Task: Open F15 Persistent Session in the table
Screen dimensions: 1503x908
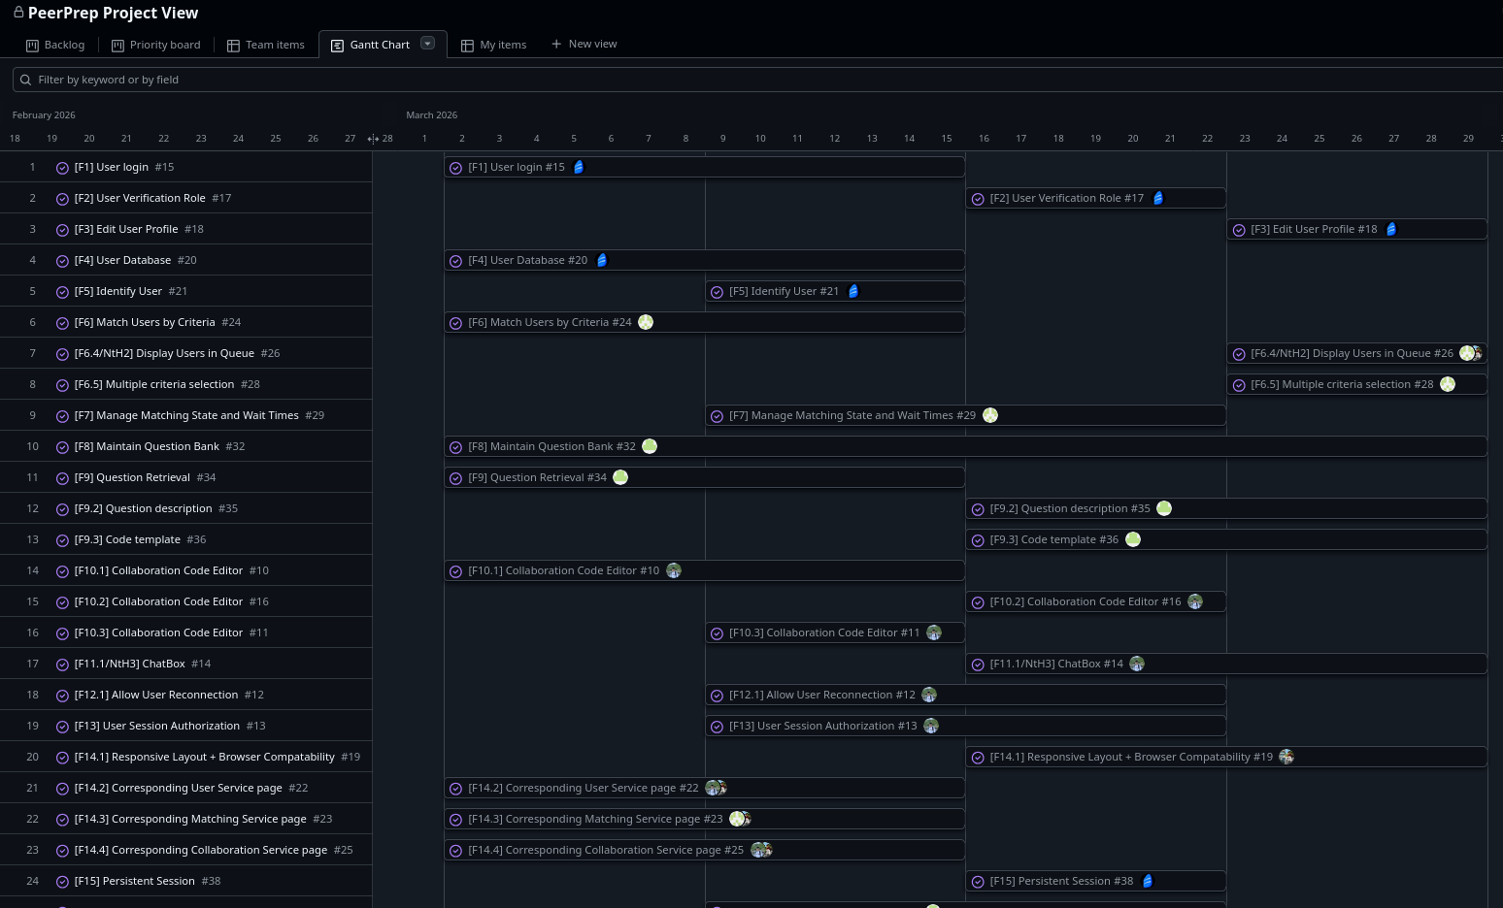Action: coord(135,881)
